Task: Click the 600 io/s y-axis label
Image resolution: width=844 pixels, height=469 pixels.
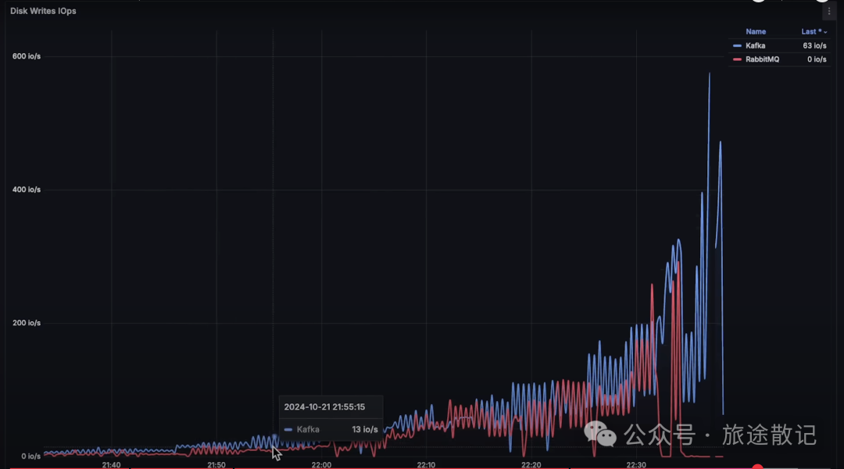Action: [27, 56]
